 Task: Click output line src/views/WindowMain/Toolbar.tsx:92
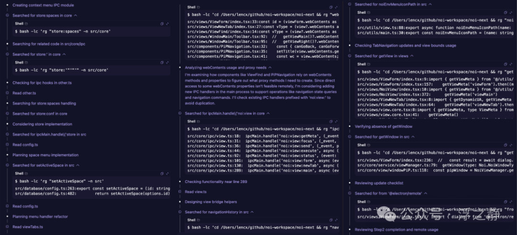(x=263, y=37)
